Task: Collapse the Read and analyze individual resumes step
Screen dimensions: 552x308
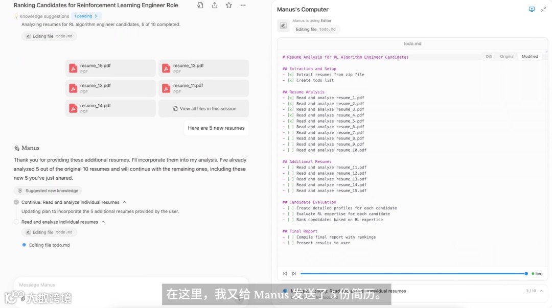Action: [x=103, y=222]
